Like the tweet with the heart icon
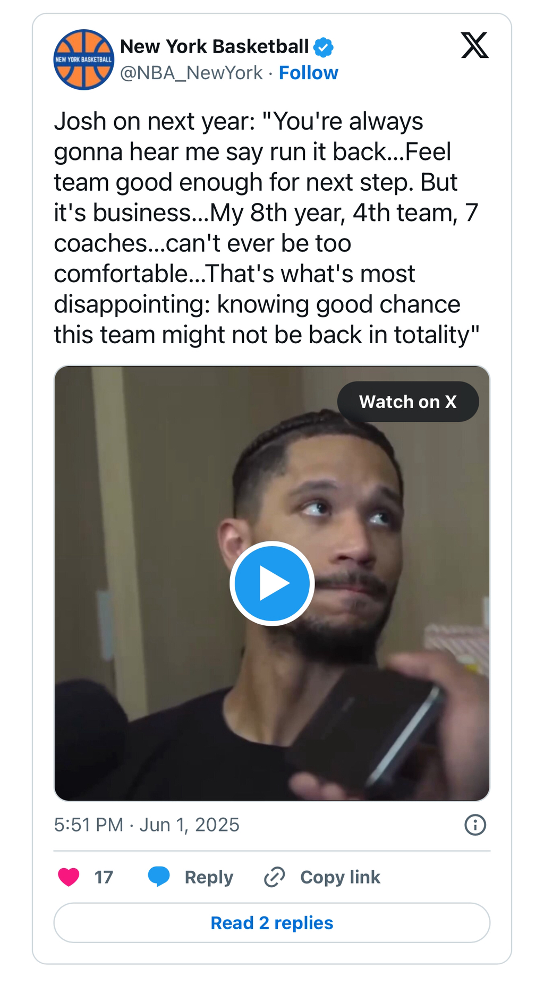This screenshot has width=544, height=985. (x=69, y=877)
